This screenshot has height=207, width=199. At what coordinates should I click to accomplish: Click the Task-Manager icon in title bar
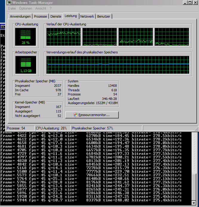pyautogui.click(x=9, y=3)
